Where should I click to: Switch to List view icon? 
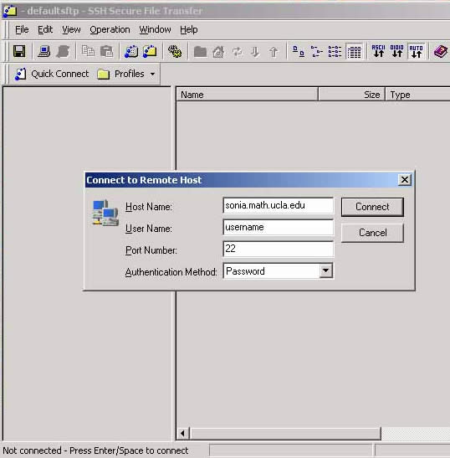(x=335, y=52)
